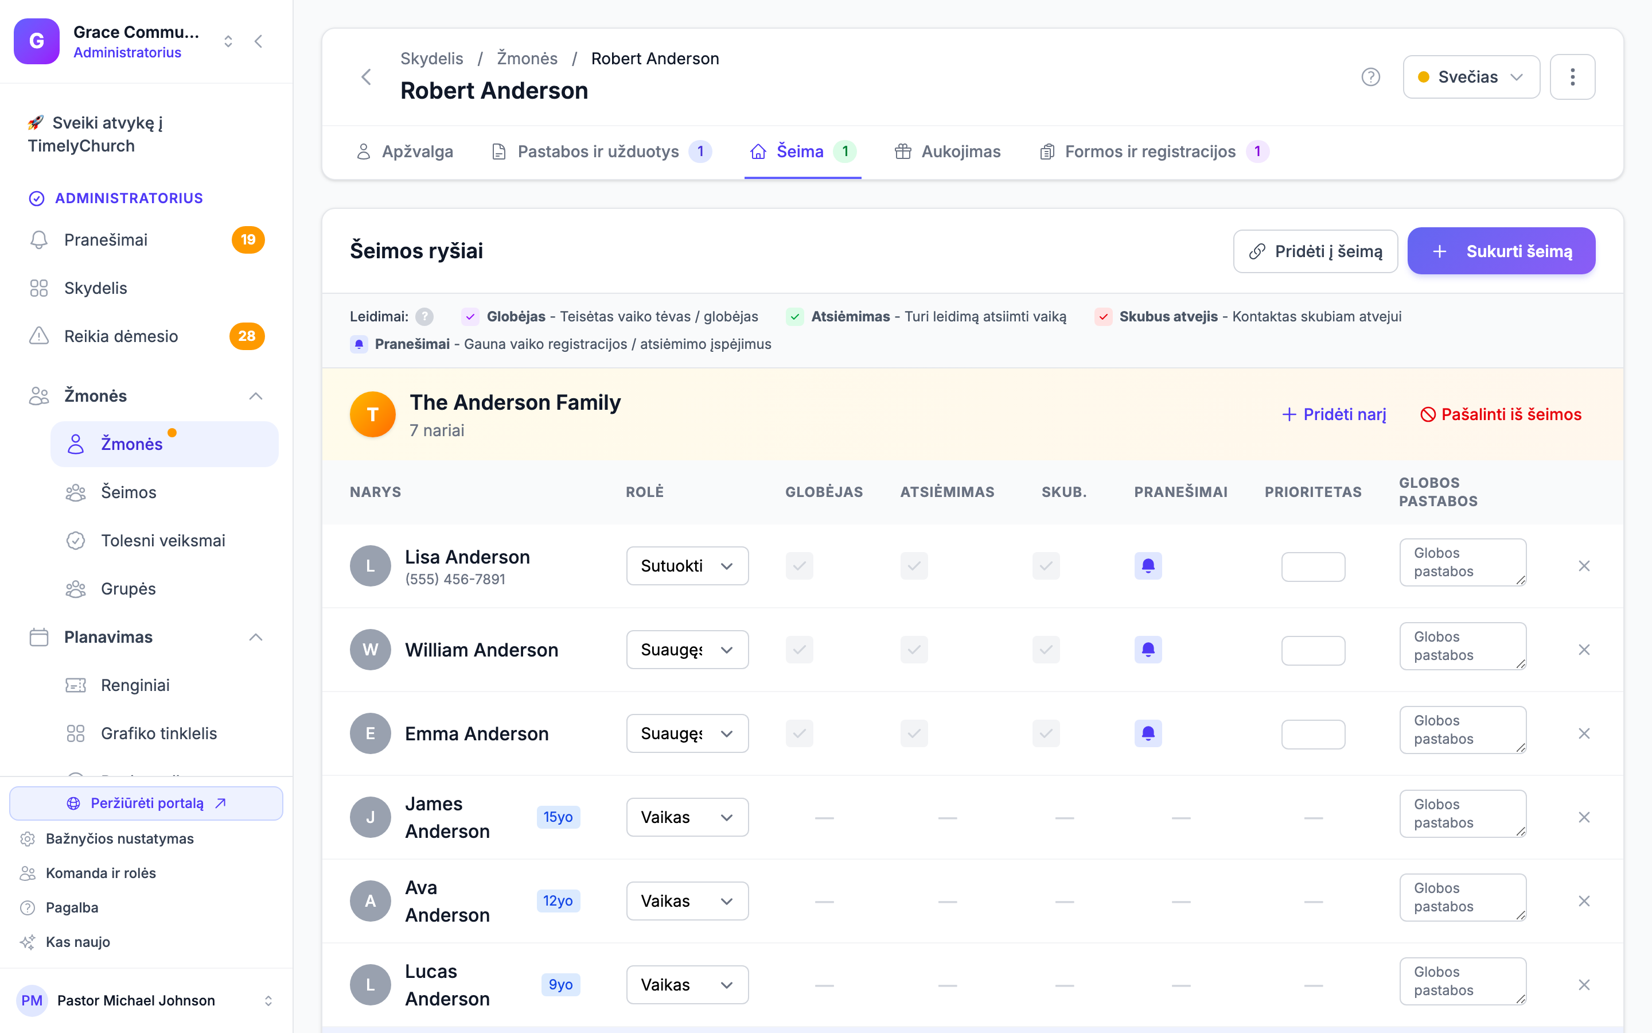Collapse the Žmonės sidebar section
1652x1033 pixels.
256,396
